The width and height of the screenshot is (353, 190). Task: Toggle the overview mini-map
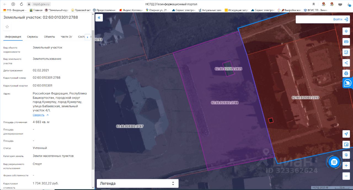(346, 144)
